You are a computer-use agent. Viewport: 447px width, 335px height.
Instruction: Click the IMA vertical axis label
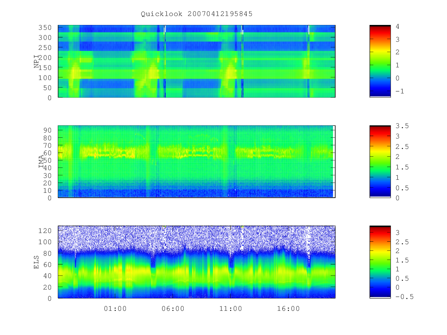(41, 162)
